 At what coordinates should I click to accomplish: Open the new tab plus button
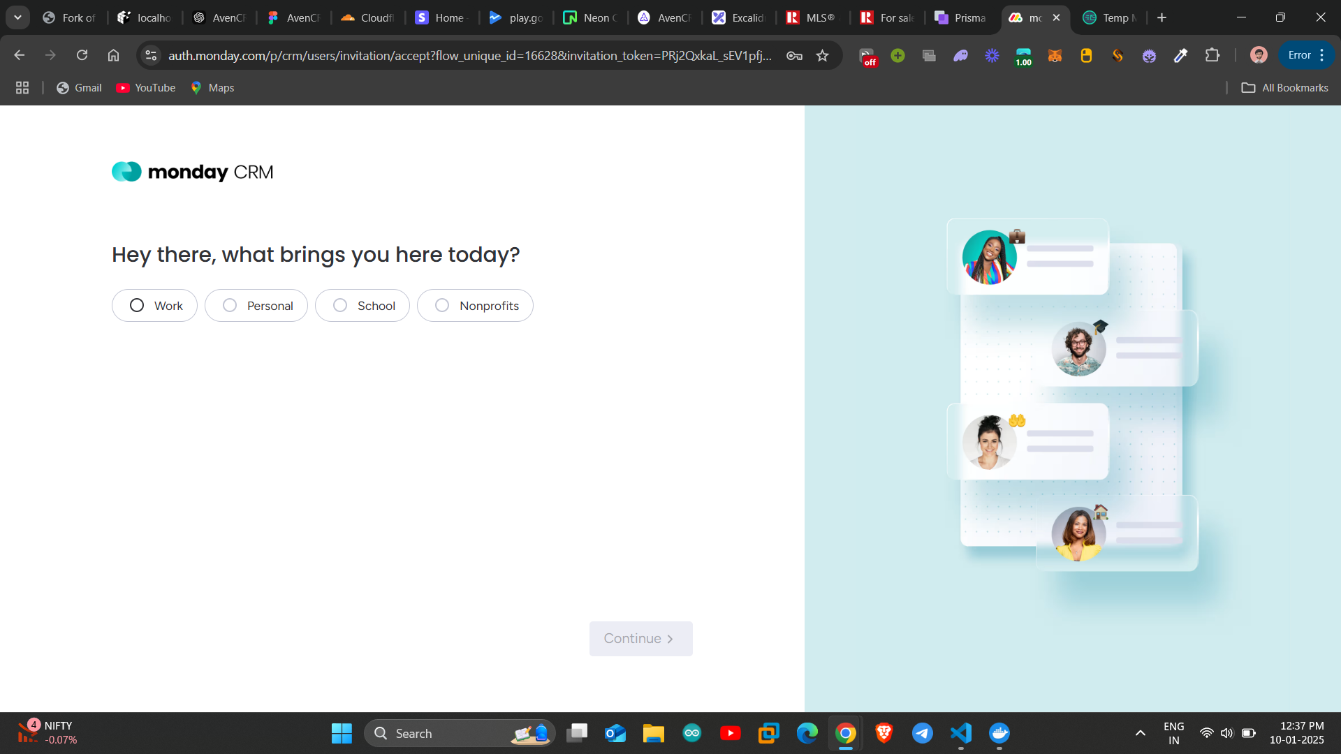(x=1162, y=17)
